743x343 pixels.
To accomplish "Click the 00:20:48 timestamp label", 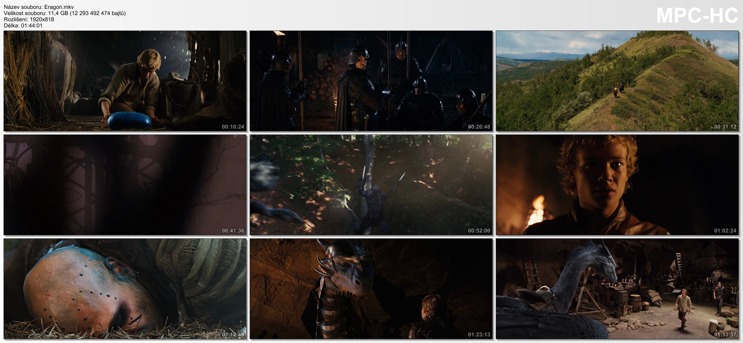I will (x=479, y=127).
